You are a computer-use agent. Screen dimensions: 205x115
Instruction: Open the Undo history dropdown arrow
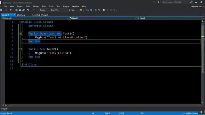31,10
